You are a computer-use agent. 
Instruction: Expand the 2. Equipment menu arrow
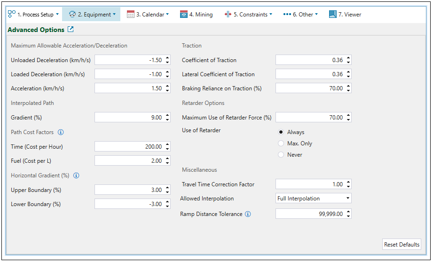tap(114, 14)
